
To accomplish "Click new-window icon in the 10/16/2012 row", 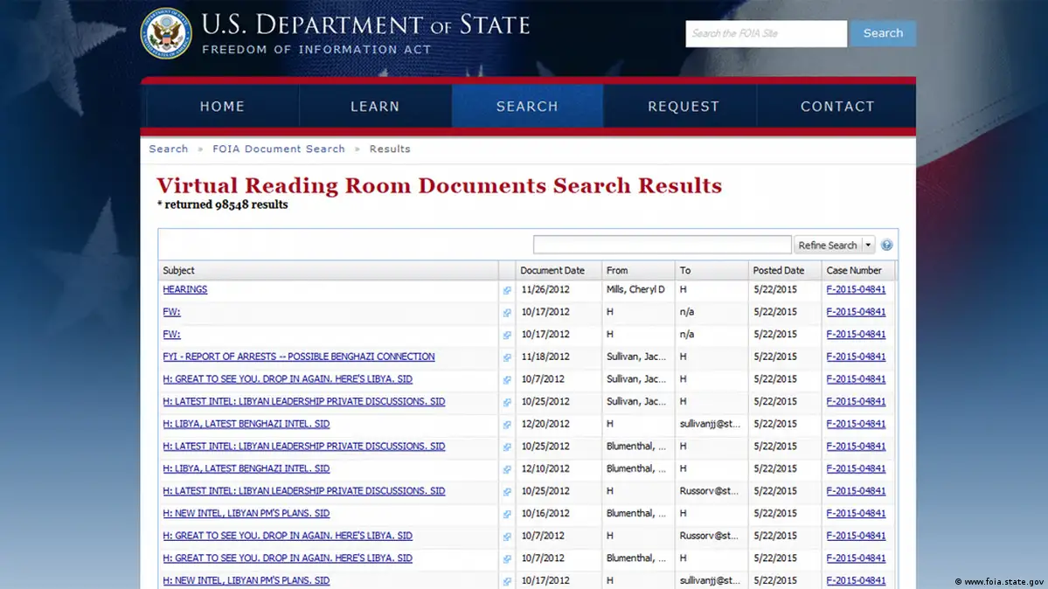I will tap(507, 514).
